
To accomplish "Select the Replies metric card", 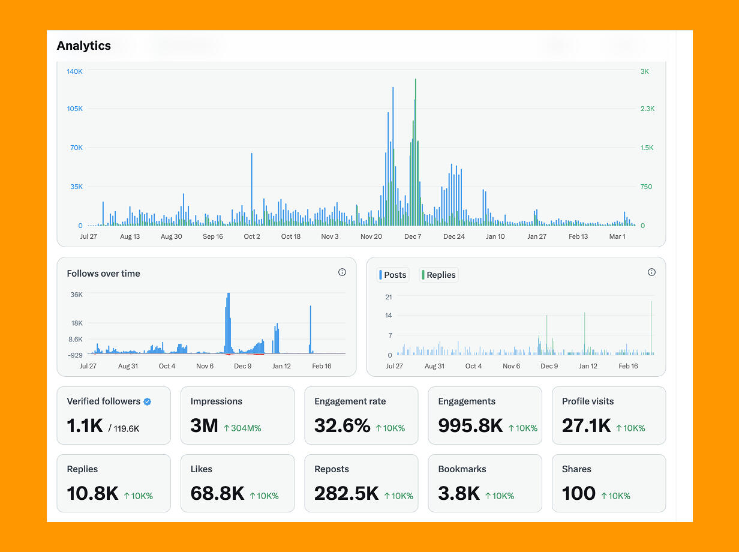I will coord(114,483).
